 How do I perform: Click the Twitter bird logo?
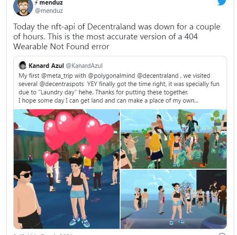tap(222, 2)
